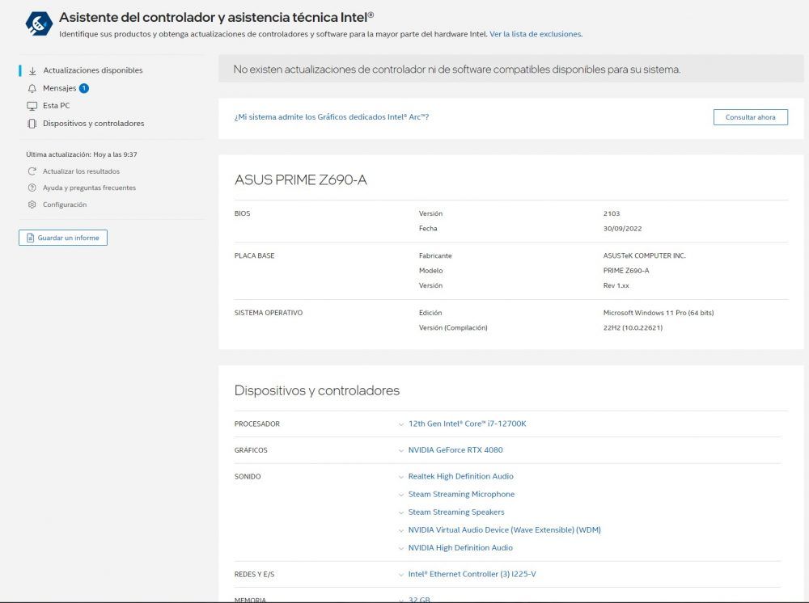This screenshot has height=603, width=809.
Task: Click the PROCESADOR row label
Action: (257, 424)
